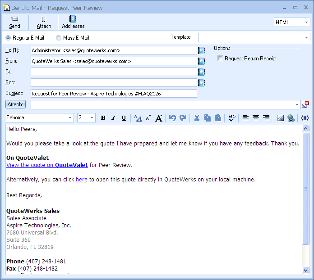Expand the attachments dropdown arrow
This screenshot has width=314, height=280.
297,104
